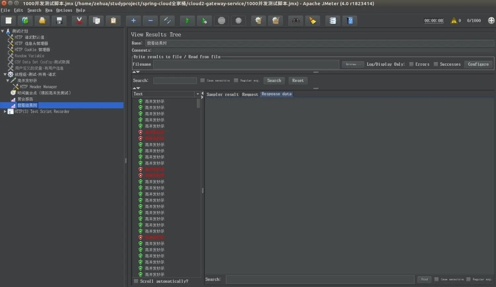Select the HTTP Cookie 管理器 tree item
The image size is (496, 287).
click(x=32, y=50)
